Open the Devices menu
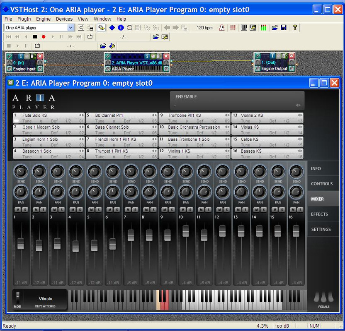This screenshot has height=331, width=345. (64, 19)
